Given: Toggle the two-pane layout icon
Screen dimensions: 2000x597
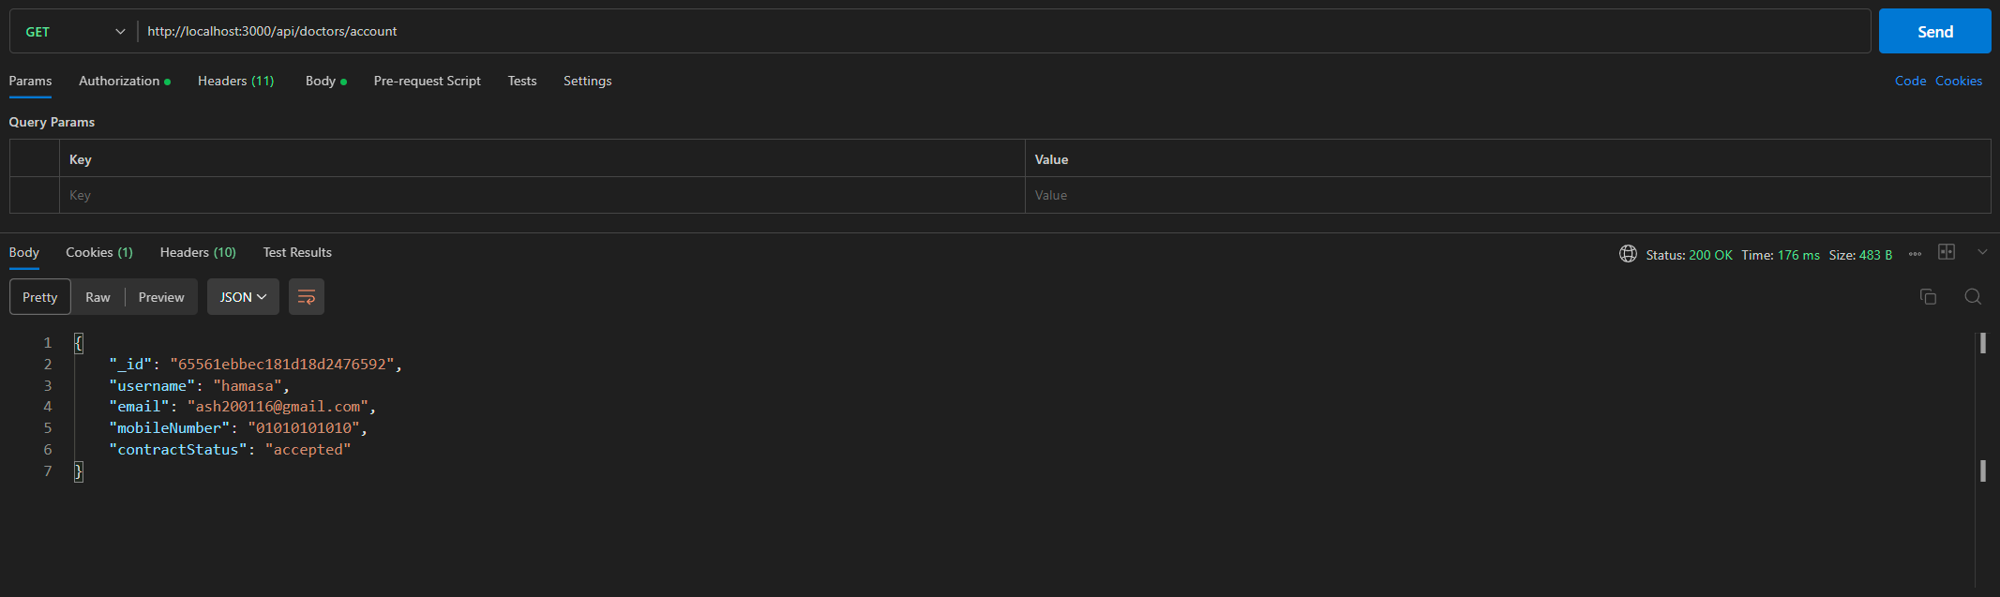Looking at the screenshot, I should (x=1947, y=252).
